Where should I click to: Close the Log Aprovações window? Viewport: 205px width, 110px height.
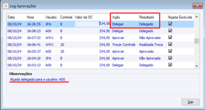coord(197,6)
